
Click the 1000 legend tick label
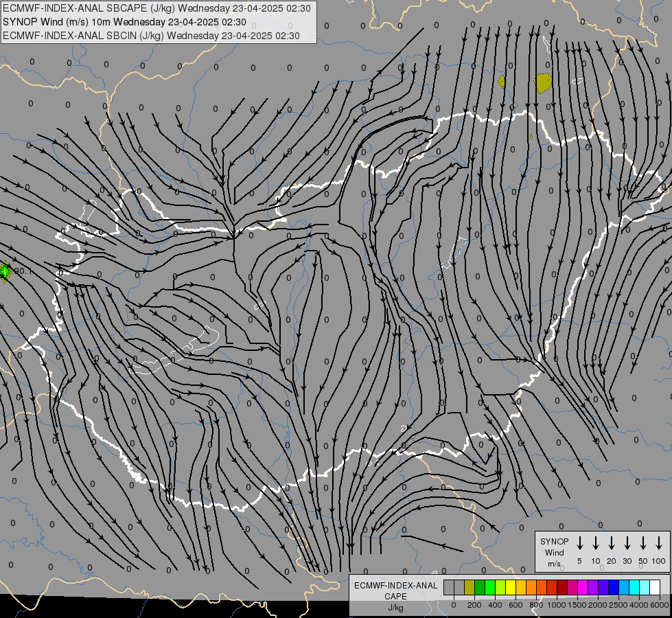[x=557, y=605]
